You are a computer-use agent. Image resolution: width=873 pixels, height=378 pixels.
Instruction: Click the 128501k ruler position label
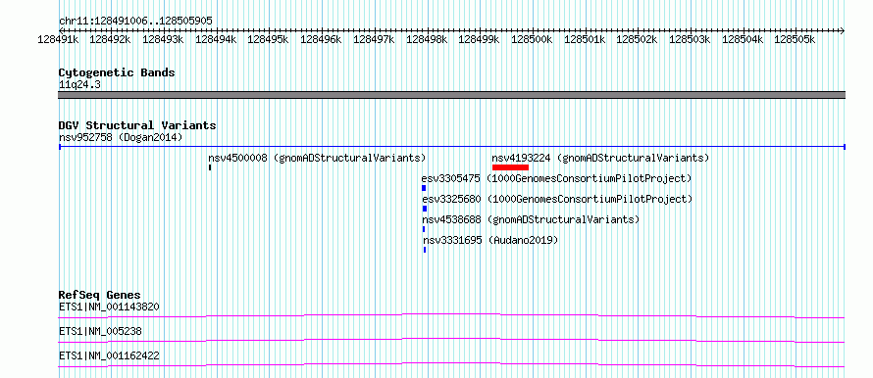coord(586,39)
